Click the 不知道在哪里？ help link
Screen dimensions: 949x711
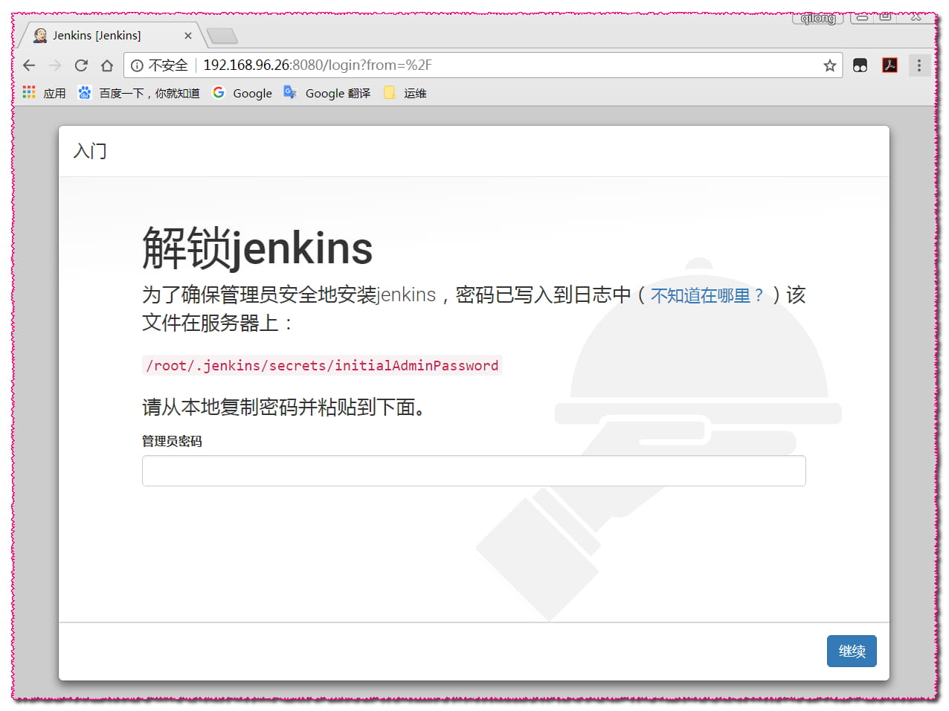pos(707,295)
